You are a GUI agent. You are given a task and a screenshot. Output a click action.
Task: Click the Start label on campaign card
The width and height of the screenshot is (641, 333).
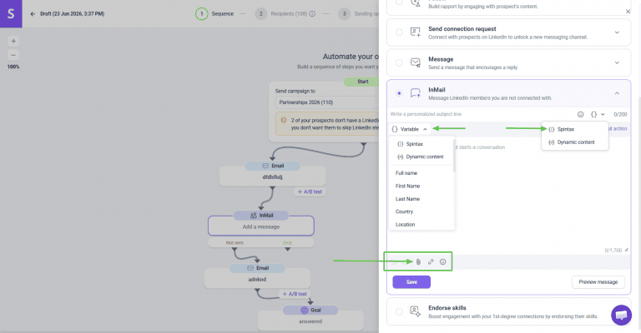(x=362, y=82)
